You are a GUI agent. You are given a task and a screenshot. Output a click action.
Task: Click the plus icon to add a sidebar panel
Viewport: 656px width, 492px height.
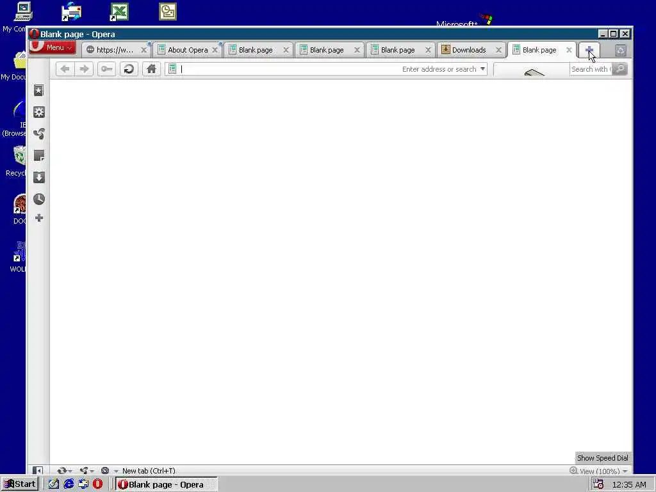pos(39,218)
